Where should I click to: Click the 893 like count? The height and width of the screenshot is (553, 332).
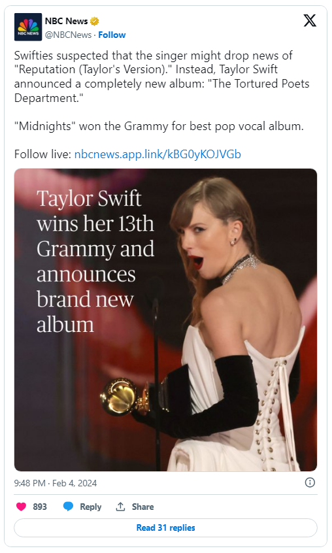click(40, 507)
